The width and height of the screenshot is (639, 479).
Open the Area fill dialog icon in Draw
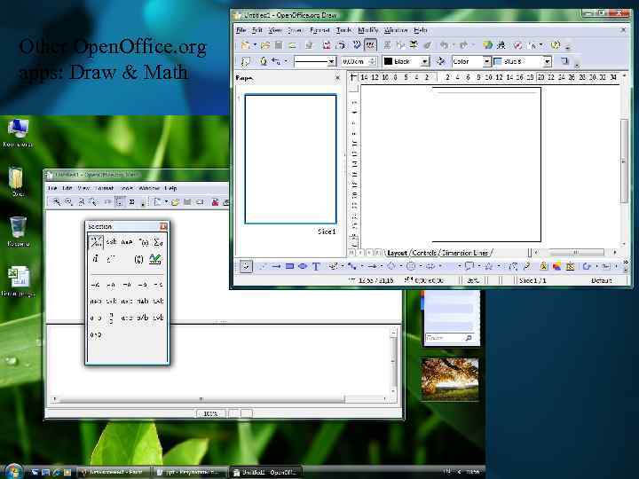440,61
